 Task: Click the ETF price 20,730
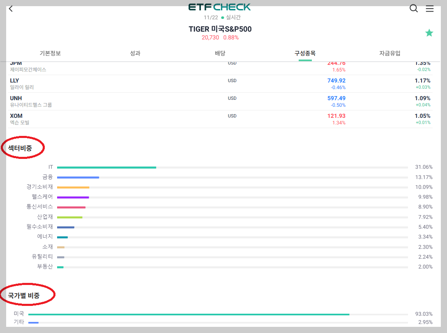pos(210,38)
